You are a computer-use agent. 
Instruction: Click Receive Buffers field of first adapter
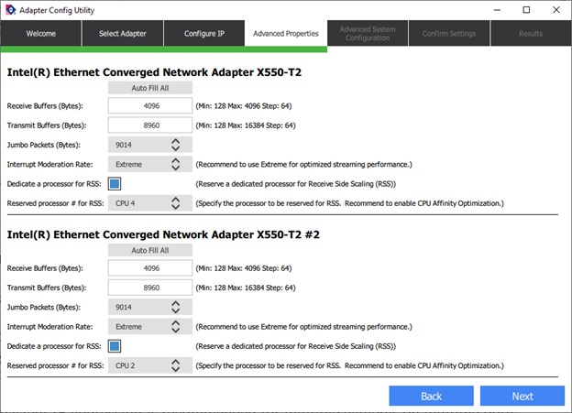(150, 106)
